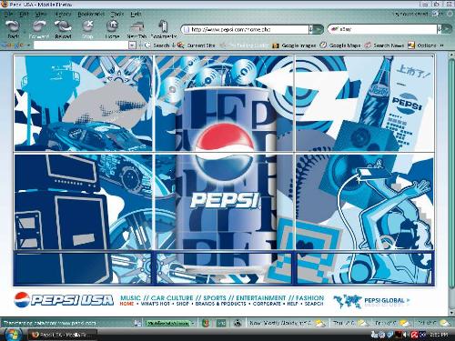Screen dimensions: 455x341
Task: Click the HELP link in site footer
Action: (292, 304)
